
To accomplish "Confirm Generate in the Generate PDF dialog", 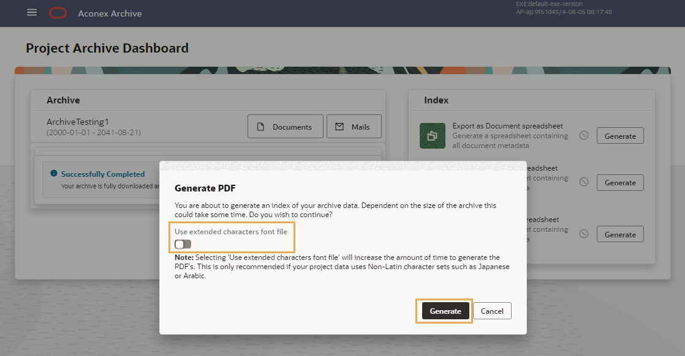I will point(445,311).
